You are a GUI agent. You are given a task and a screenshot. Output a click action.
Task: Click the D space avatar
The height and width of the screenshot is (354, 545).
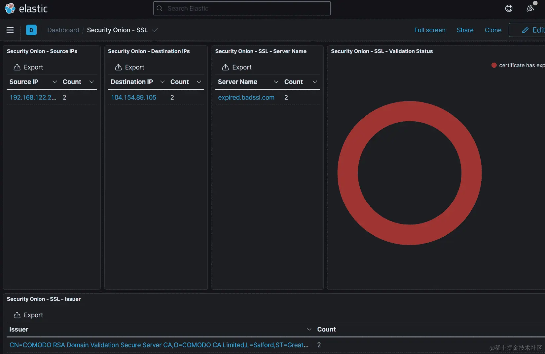(x=31, y=30)
